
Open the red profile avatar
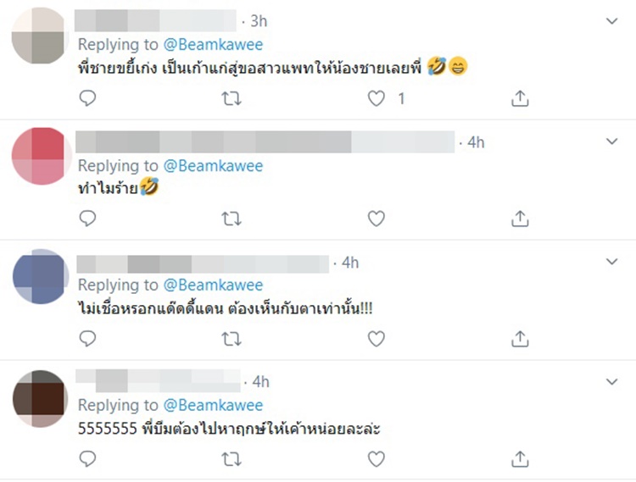tap(40, 157)
